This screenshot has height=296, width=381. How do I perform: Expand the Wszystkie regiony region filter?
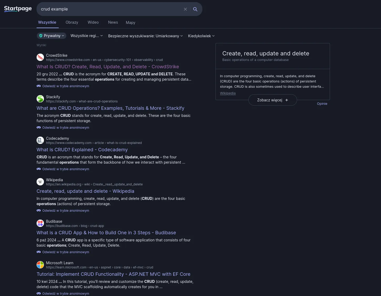click(87, 36)
